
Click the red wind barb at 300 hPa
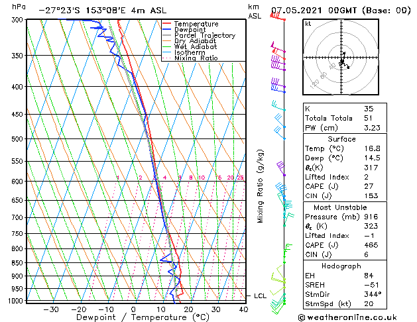click(x=277, y=17)
